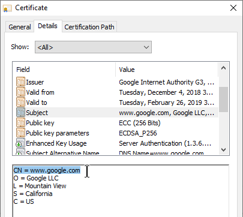This screenshot has height=217, width=243.
Task: Click the Field column header
Action: click(x=64, y=70)
